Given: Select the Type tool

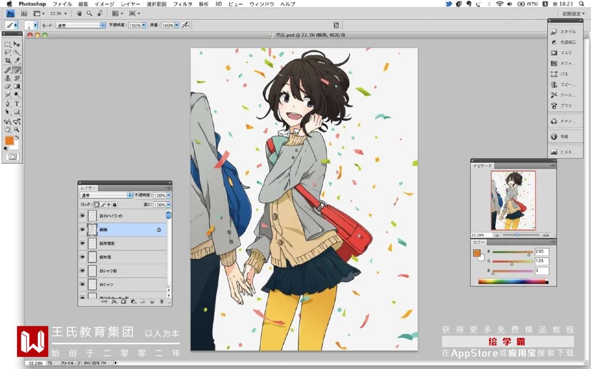Looking at the screenshot, I should (16, 104).
